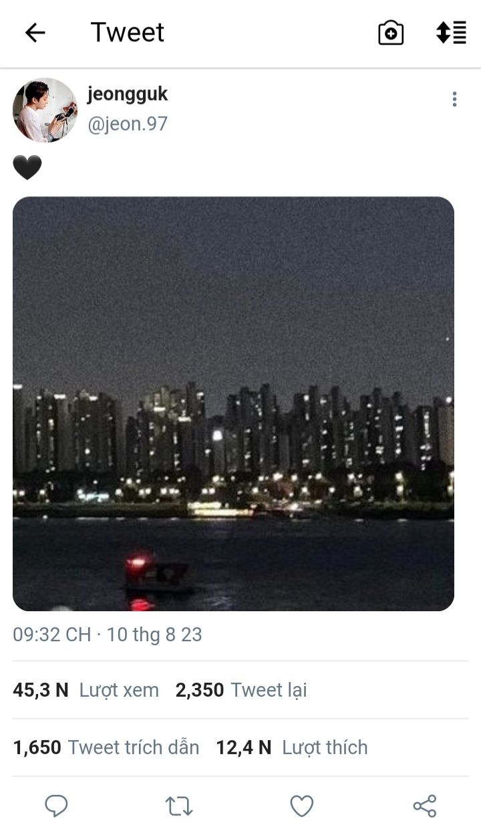Tap the camera plus icon in header
The height and width of the screenshot is (835, 481).
391,32
